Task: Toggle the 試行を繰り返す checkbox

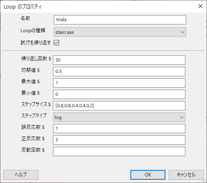Action: [x=56, y=43]
